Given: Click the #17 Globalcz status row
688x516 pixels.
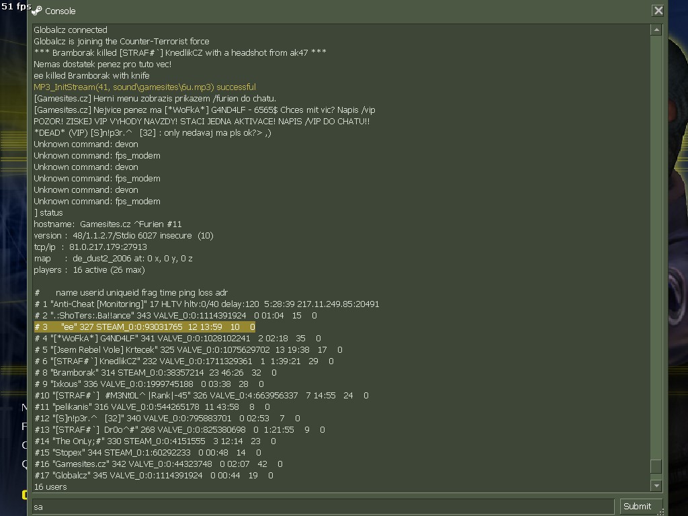Looking at the screenshot, I should (x=153, y=476).
